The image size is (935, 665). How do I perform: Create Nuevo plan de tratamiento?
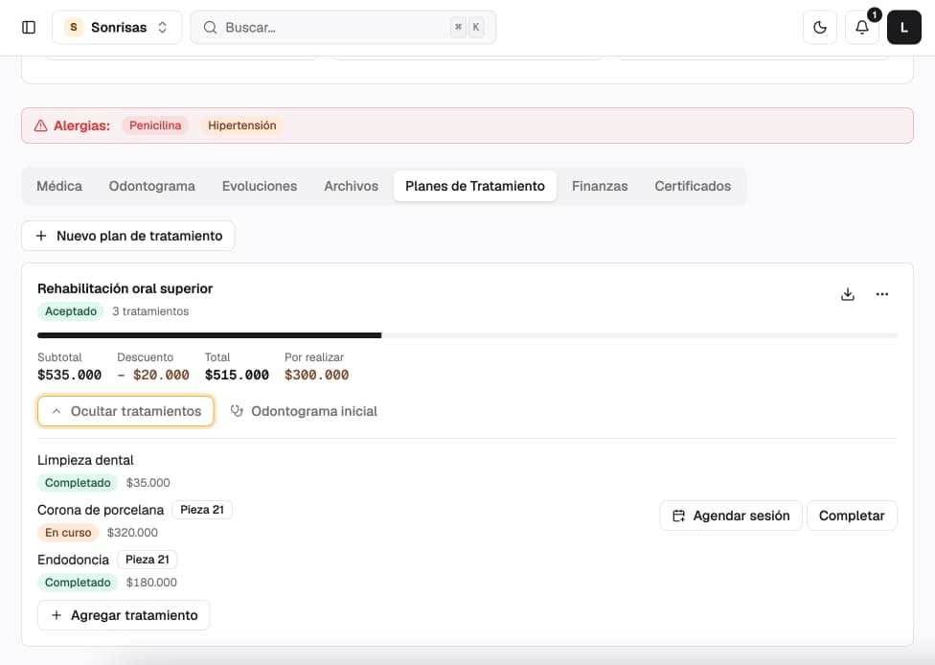128,236
